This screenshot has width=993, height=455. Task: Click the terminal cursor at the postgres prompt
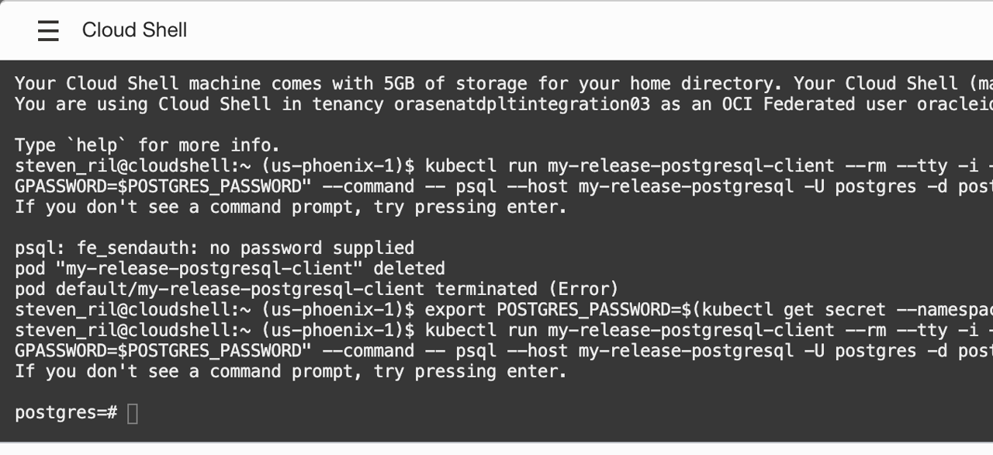coord(133,412)
